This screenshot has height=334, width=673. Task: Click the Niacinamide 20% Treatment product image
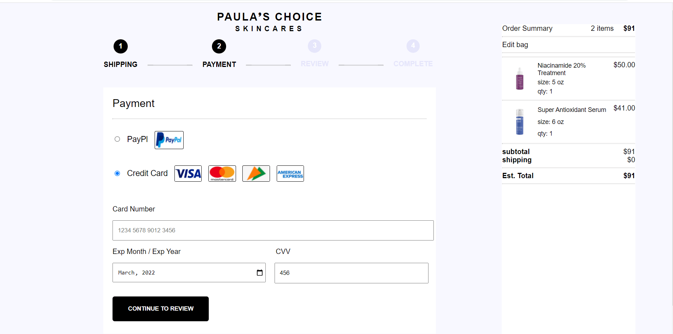point(519,78)
